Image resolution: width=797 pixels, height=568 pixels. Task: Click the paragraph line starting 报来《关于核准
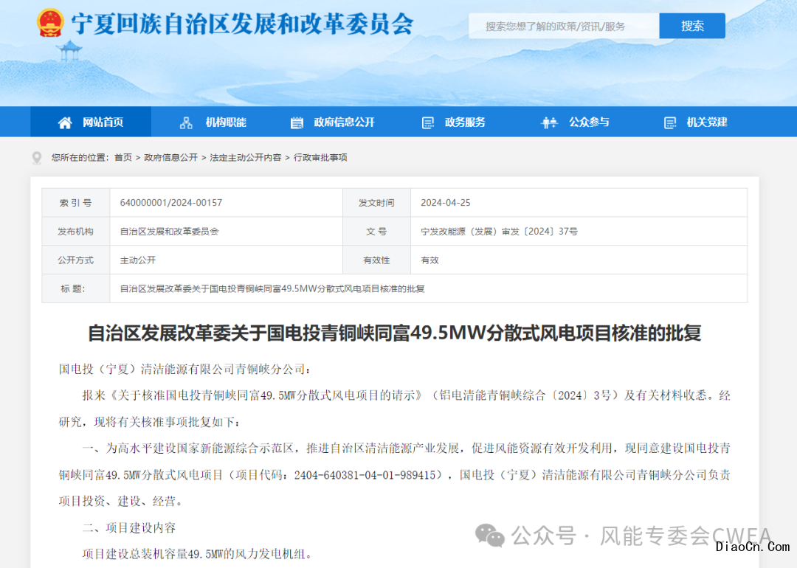[x=406, y=396]
